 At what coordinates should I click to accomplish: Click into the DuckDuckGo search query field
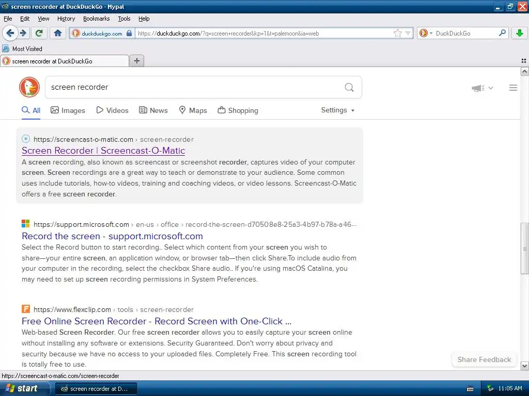(194, 87)
